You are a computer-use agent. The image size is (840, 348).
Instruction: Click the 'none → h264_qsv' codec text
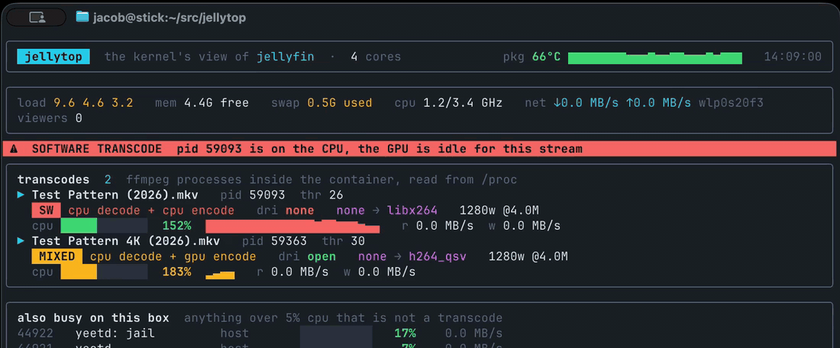[x=412, y=256]
